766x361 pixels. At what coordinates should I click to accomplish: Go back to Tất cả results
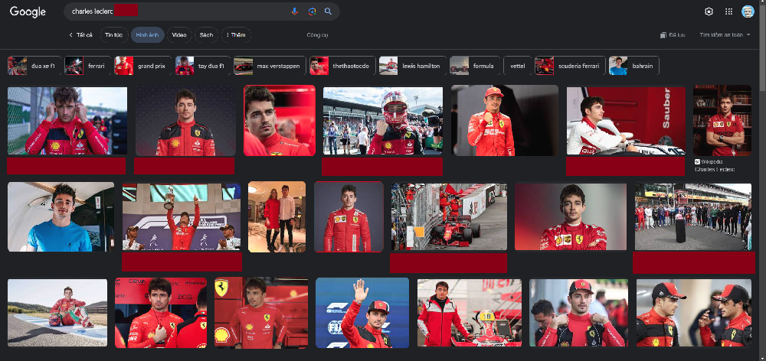coord(80,35)
